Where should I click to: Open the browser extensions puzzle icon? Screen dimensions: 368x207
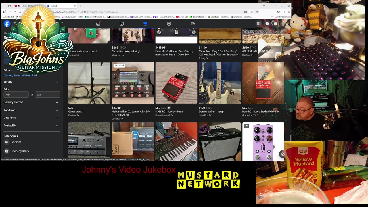coord(283,12)
